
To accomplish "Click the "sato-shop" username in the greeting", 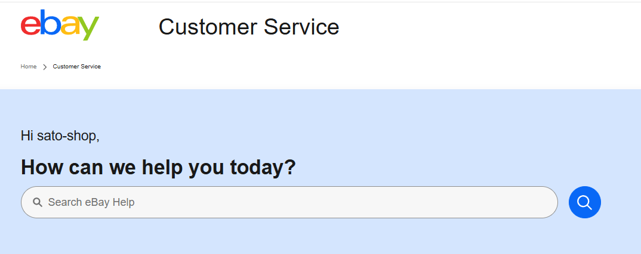I will pyautogui.click(x=66, y=136).
